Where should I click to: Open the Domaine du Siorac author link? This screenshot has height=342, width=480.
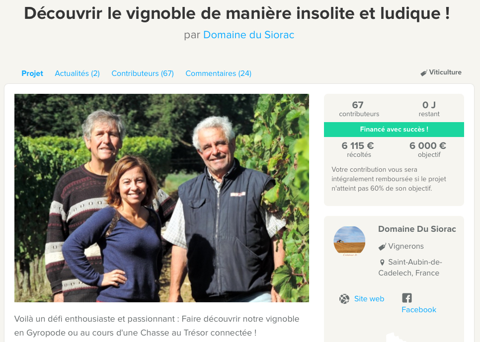click(248, 35)
